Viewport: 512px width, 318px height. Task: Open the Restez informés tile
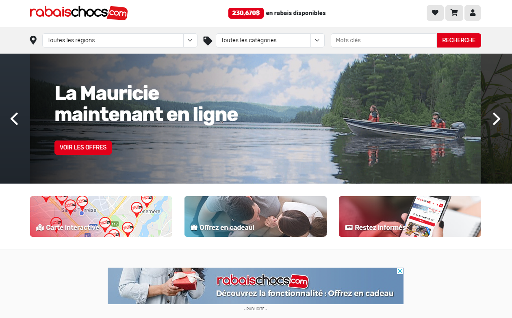(x=410, y=216)
